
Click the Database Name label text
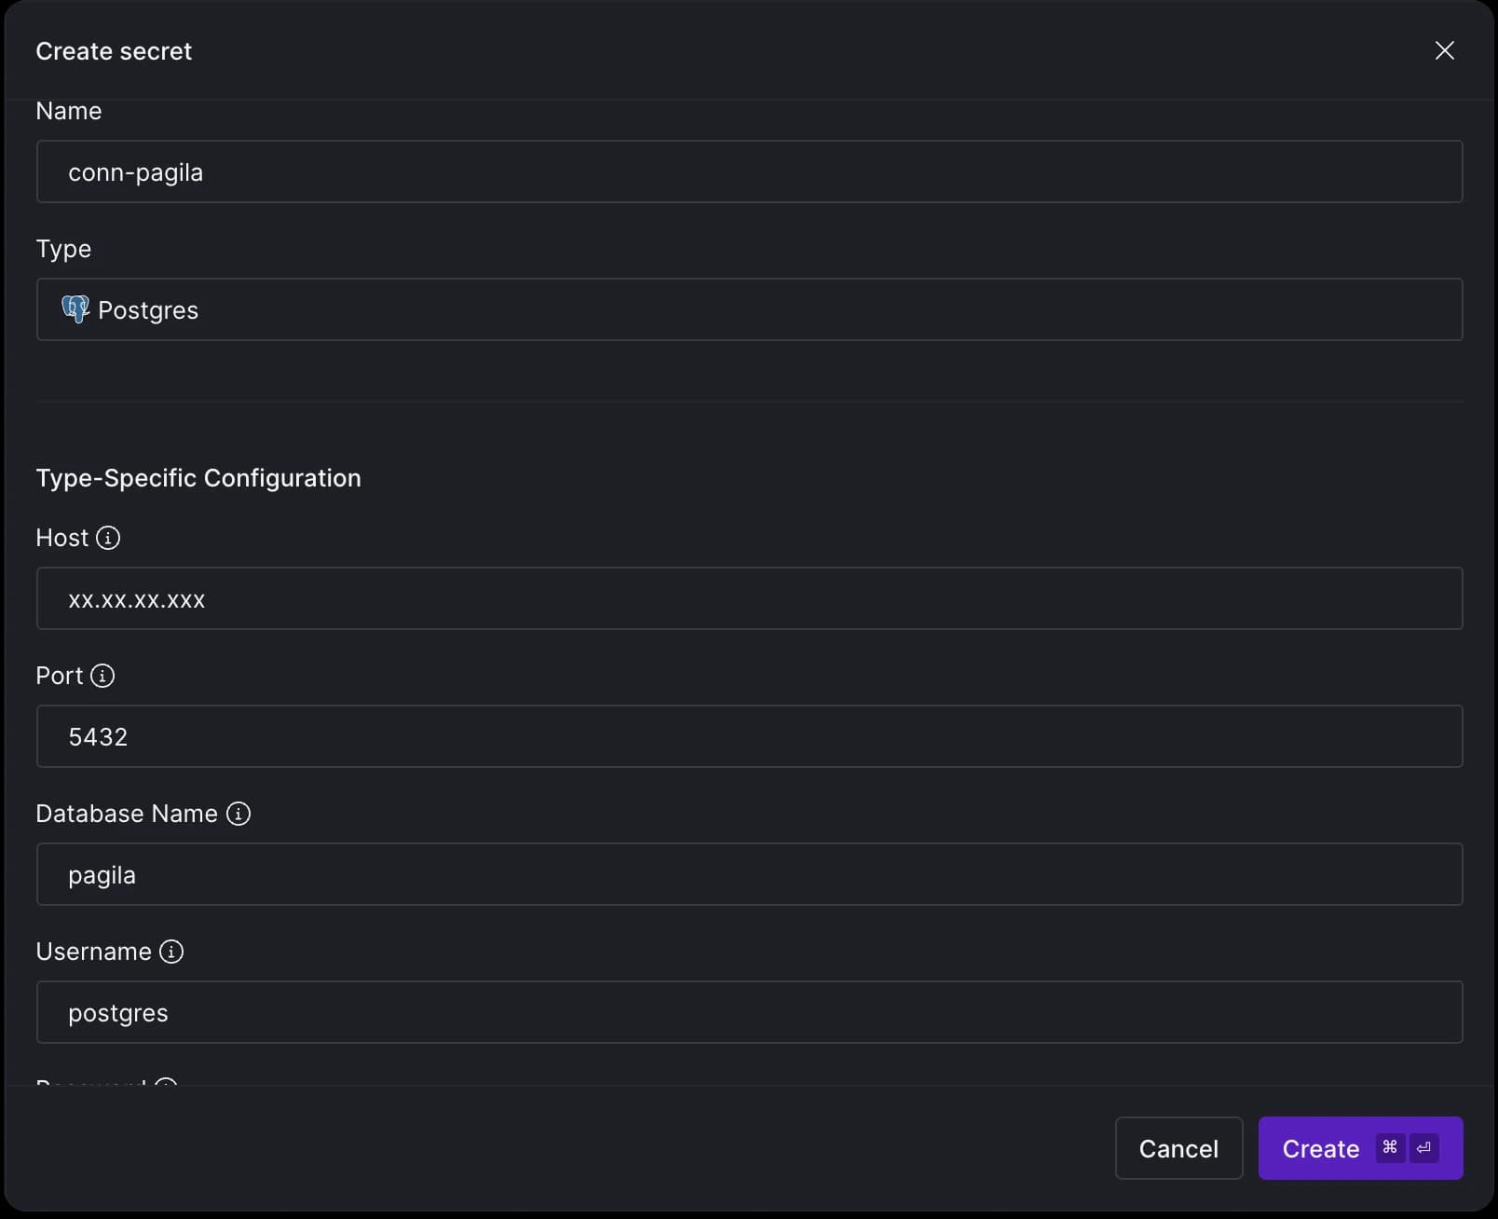click(127, 814)
